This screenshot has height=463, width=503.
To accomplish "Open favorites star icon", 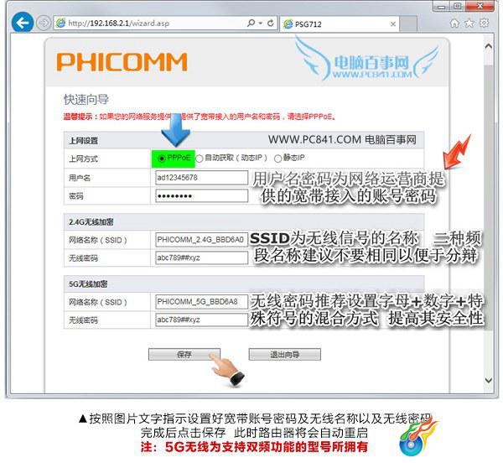I will coord(469,23).
